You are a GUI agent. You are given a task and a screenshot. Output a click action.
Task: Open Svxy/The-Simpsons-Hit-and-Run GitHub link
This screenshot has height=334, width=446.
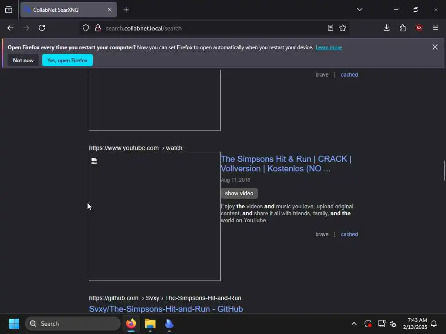click(166, 309)
